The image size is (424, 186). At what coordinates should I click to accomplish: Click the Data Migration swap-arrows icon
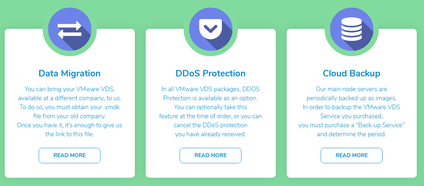tap(70, 29)
